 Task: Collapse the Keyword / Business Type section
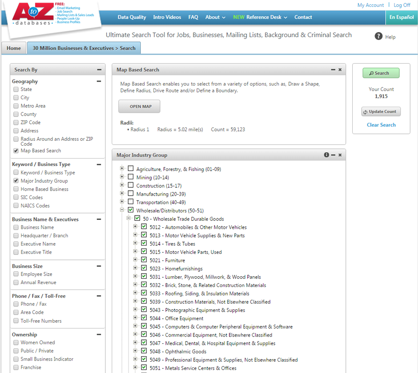coord(99,164)
